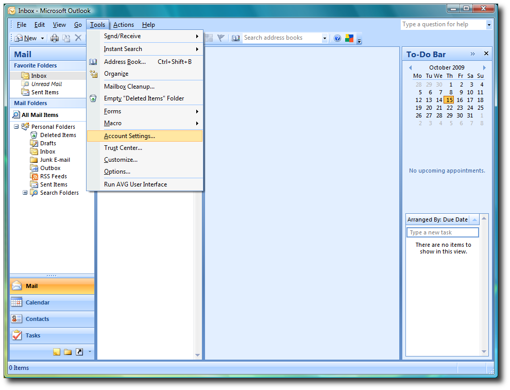
Task: Select Unread Mail favorite folder
Action: point(46,84)
